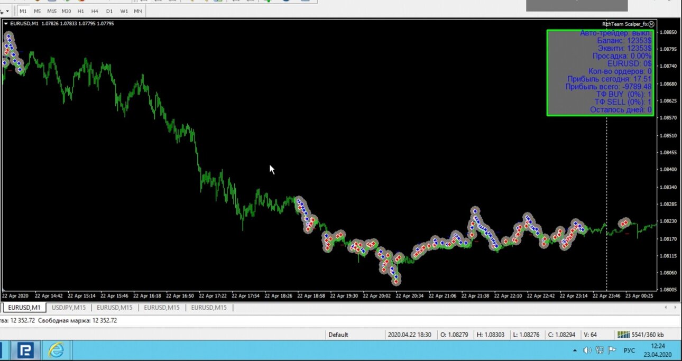The height and width of the screenshot is (361, 682).
Task: Open dropdown arrow left of timeframe buttons
Action: point(7,11)
